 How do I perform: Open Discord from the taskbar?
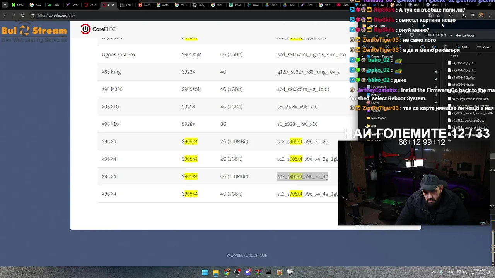click(x=247, y=272)
